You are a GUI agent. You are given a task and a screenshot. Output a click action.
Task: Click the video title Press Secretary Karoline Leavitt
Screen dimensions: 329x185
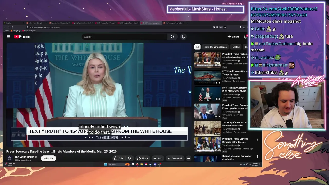click(x=61, y=151)
